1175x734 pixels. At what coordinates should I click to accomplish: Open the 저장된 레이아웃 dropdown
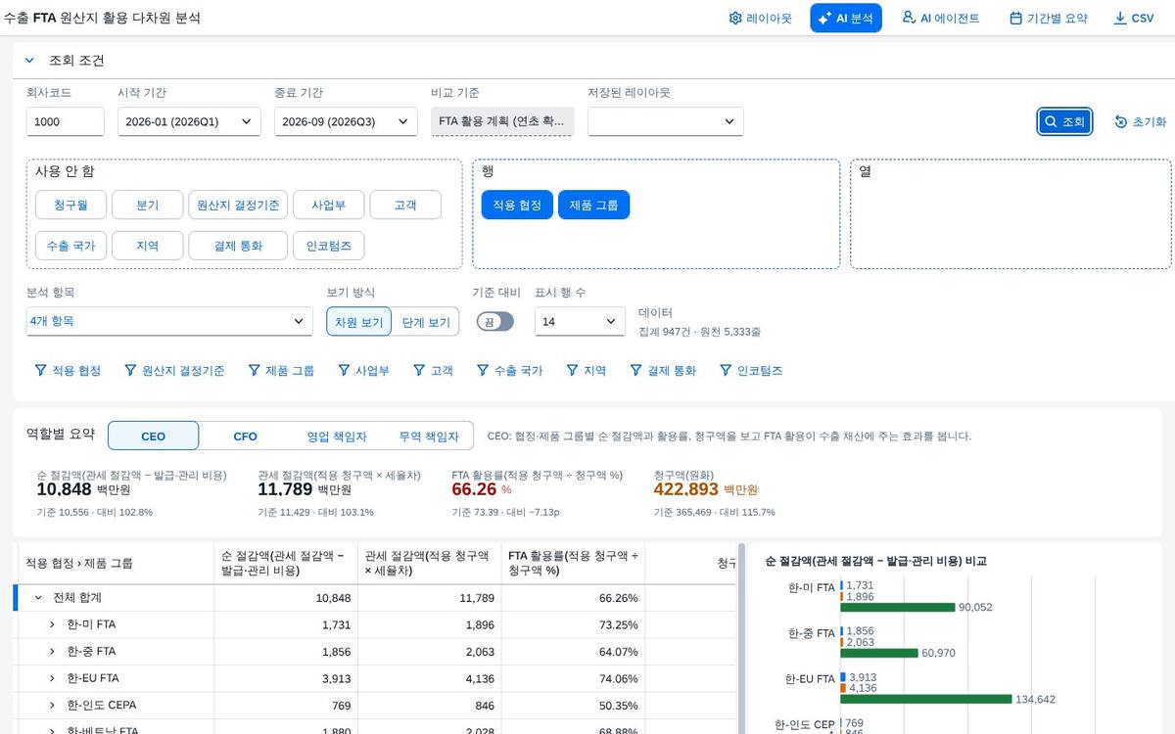(x=666, y=121)
